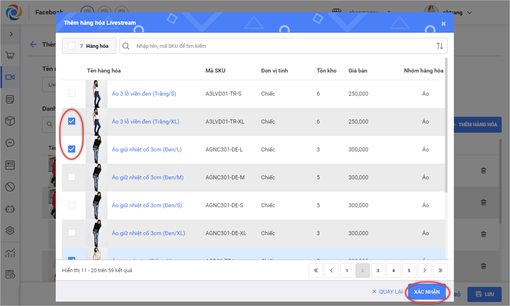The image size is (510, 306).
Task: Expand the left sidebar chevron
Action: point(11,34)
